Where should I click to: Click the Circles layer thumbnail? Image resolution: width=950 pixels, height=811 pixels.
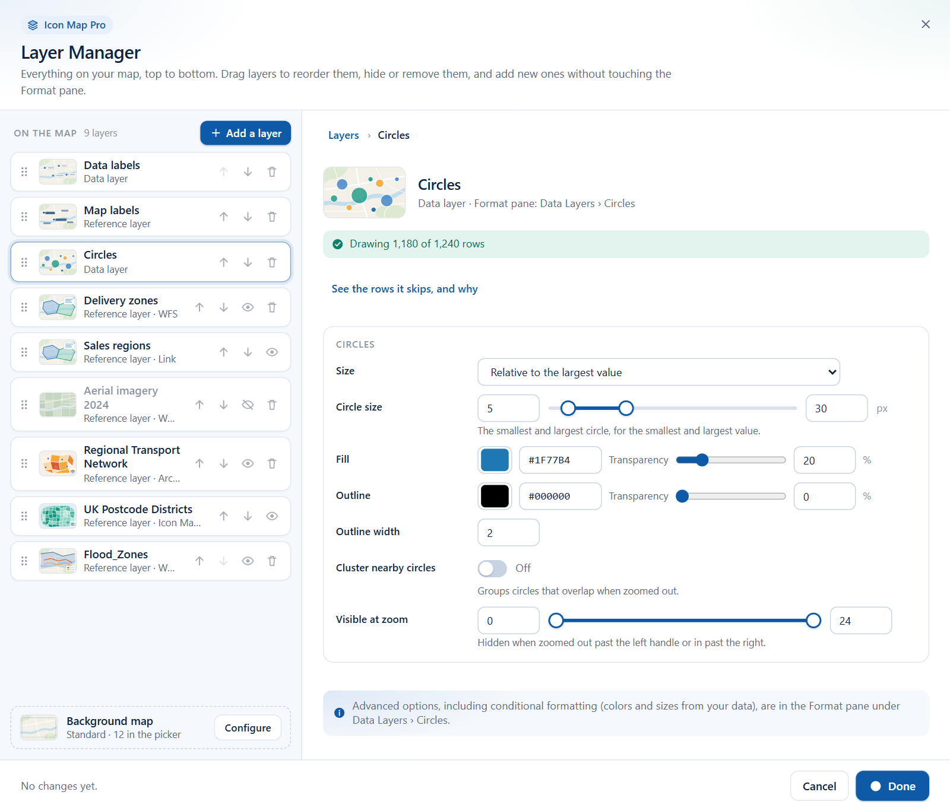pos(58,262)
